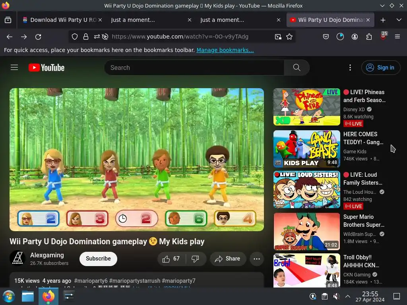407x305 pixels.
Task: Reload the current YouTube page
Action: pos(38,37)
